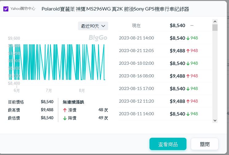Click the green down arrow for 2023-08-15 17:00
The height and width of the screenshot is (155, 229).
[188, 89]
